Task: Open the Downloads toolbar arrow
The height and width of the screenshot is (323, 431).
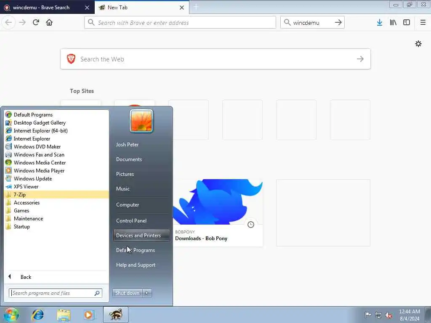Action: click(x=380, y=23)
